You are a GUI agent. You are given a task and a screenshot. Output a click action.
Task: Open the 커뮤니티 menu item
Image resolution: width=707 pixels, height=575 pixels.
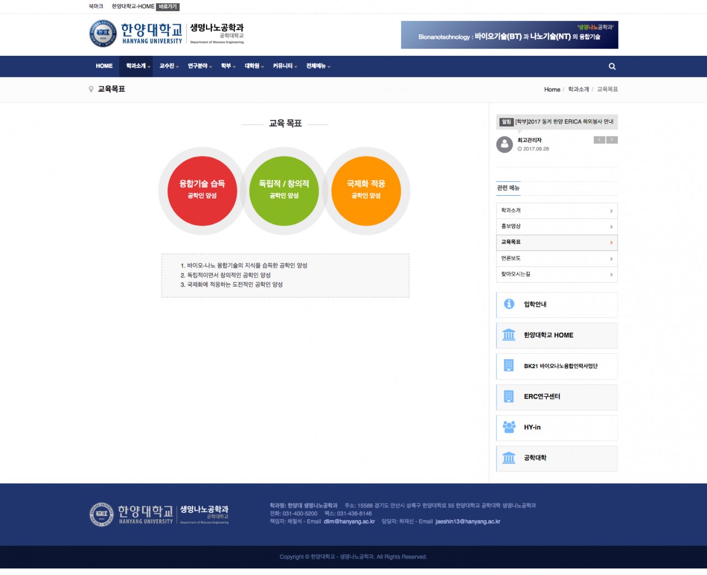pos(284,66)
